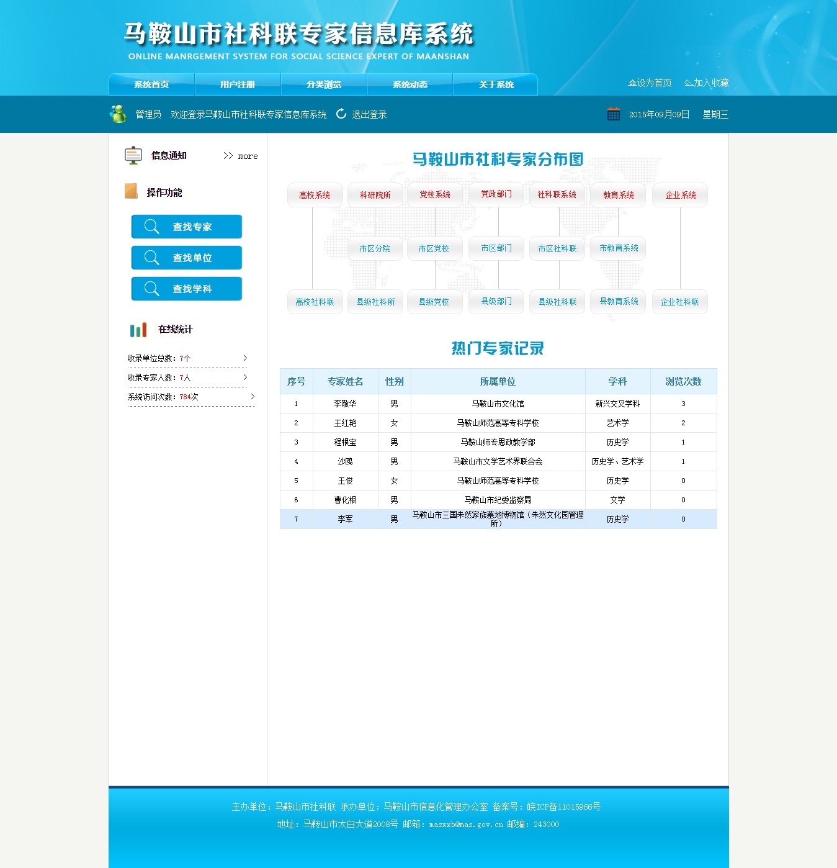This screenshot has width=837, height=868.
Task: Click expert name 程根宝
Action: (x=345, y=442)
